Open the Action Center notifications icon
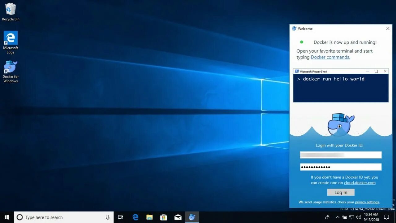This screenshot has height=223, width=396. coord(386,217)
